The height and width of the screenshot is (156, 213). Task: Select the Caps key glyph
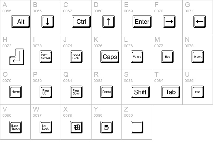tap(110, 57)
